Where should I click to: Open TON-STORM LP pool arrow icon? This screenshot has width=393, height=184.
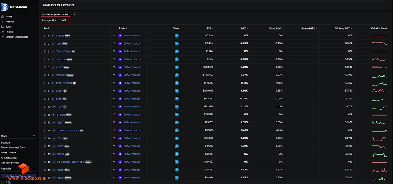click(53, 52)
